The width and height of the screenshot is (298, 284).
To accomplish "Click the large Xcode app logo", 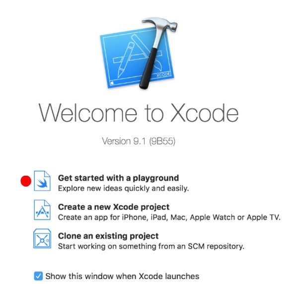I will click(139, 53).
